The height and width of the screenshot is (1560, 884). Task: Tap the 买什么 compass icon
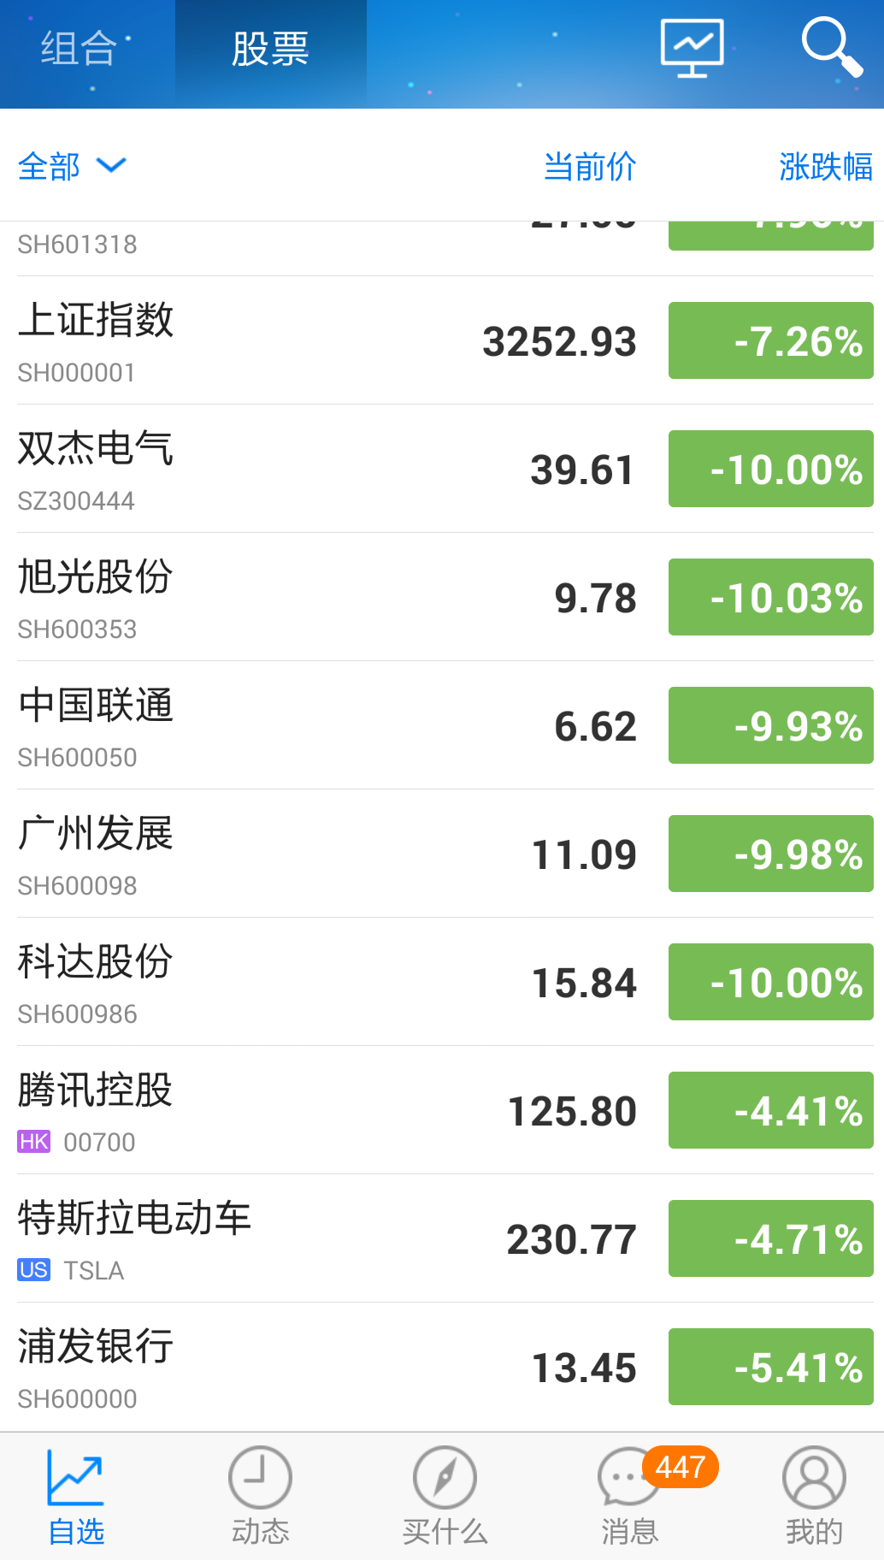coord(445,1478)
